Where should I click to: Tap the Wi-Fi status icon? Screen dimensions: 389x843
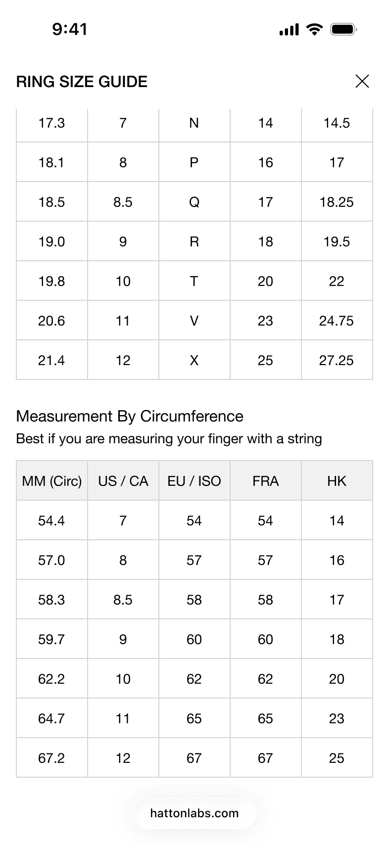[x=314, y=29]
